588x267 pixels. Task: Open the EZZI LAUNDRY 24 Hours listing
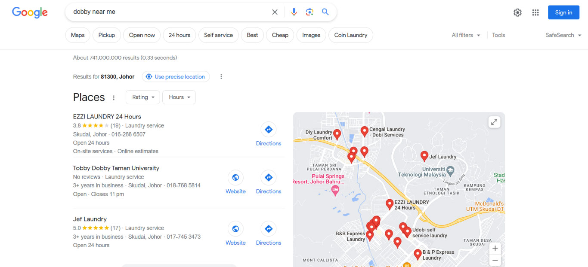[x=107, y=117]
